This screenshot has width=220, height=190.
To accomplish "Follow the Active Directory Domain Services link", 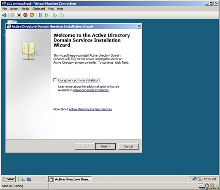I will [90, 109].
